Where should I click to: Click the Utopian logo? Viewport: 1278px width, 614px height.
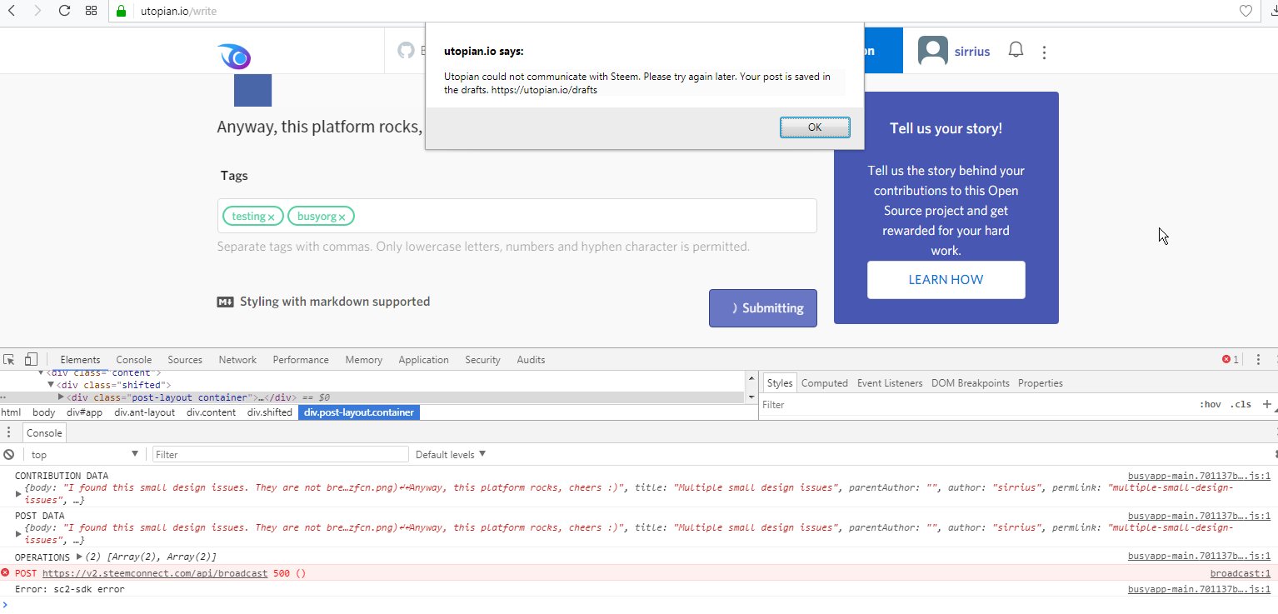tap(234, 57)
